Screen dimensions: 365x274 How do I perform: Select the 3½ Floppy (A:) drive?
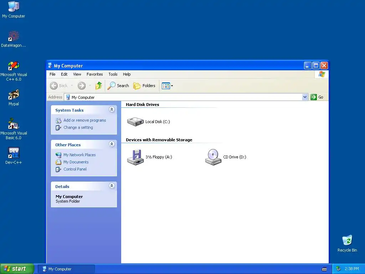point(149,157)
